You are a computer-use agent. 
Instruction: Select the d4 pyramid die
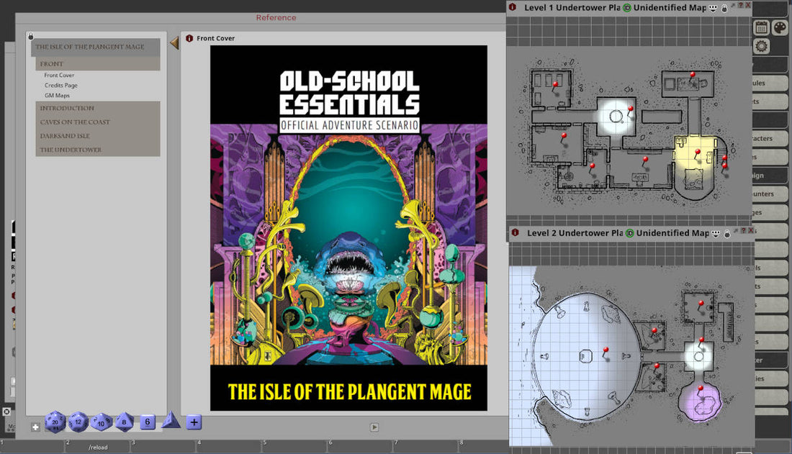171,421
